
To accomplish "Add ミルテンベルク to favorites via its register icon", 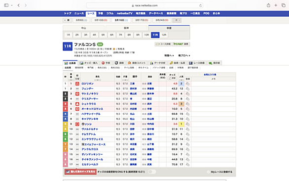I will 187,164.
